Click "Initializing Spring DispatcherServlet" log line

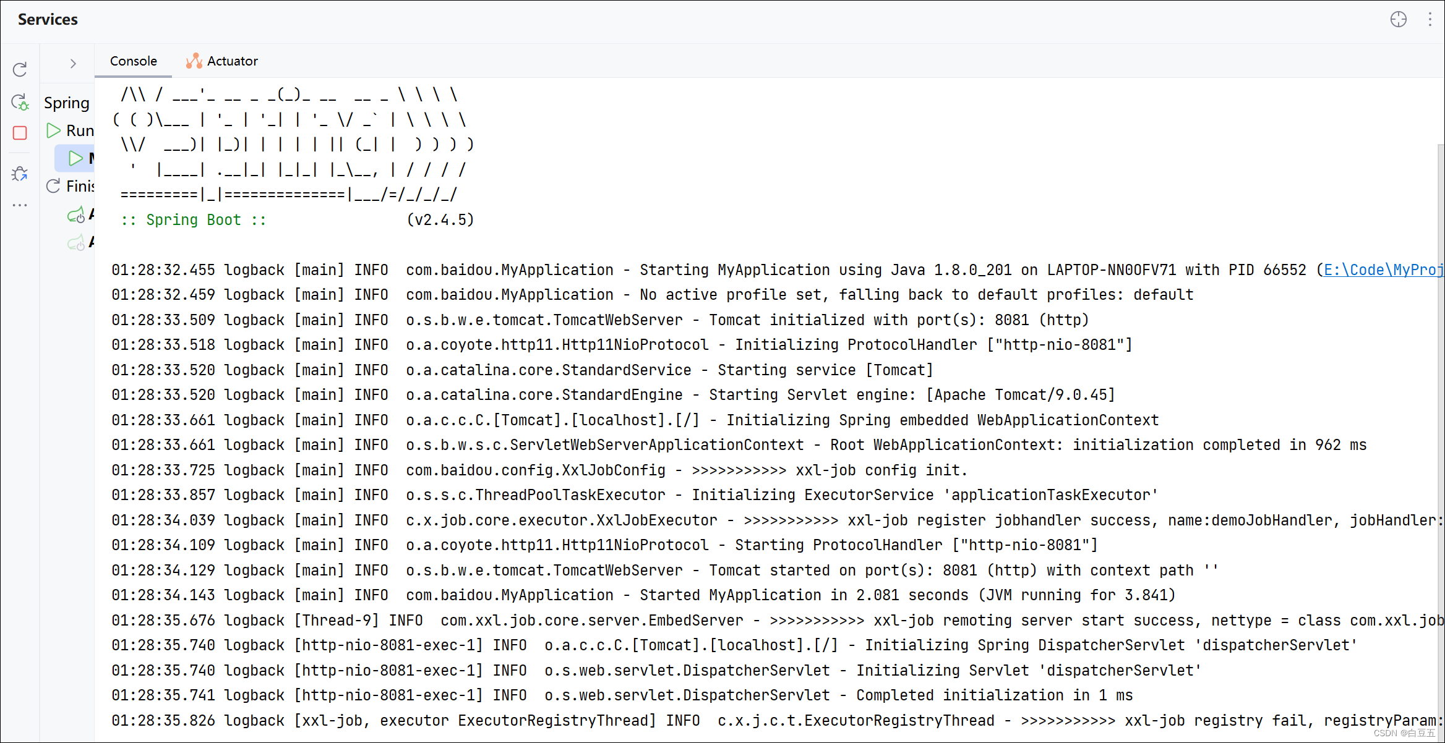(734, 645)
